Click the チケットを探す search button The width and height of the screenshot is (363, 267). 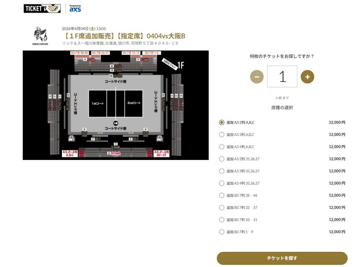coord(282,258)
